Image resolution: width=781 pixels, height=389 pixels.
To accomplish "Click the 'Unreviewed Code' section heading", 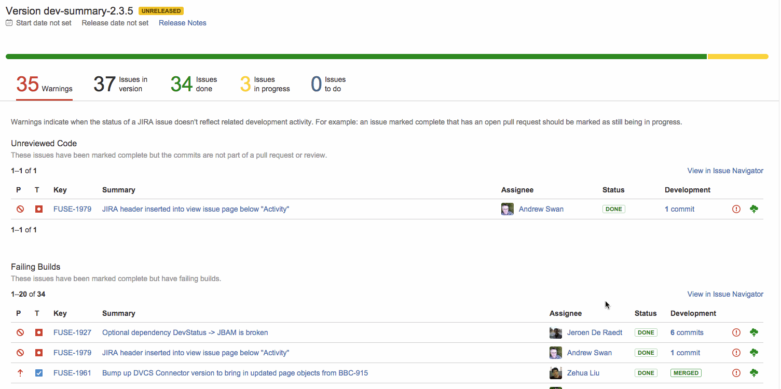I will (44, 143).
